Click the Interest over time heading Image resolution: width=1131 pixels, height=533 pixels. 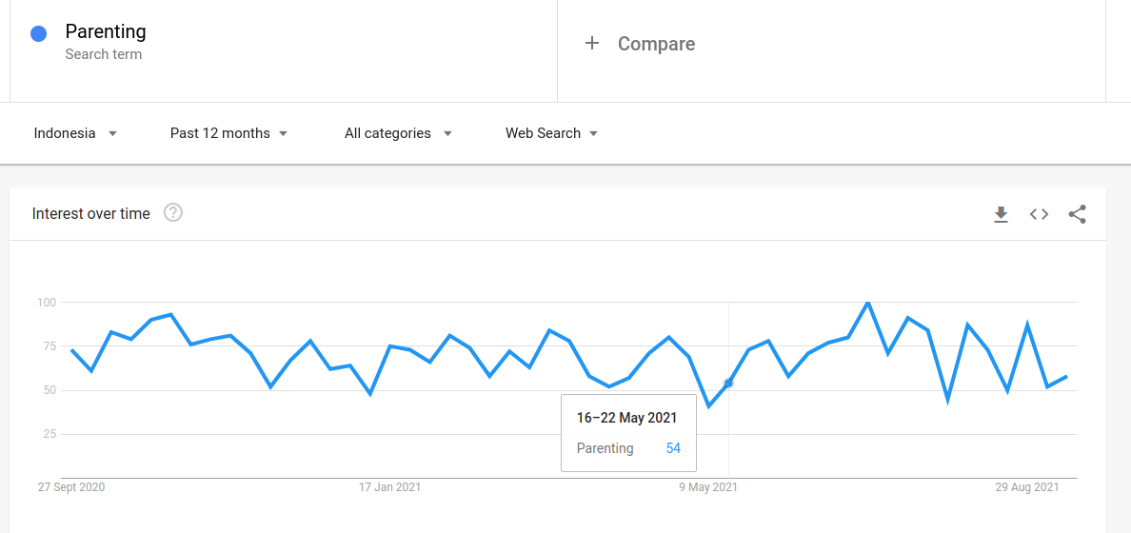tap(91, 213)
